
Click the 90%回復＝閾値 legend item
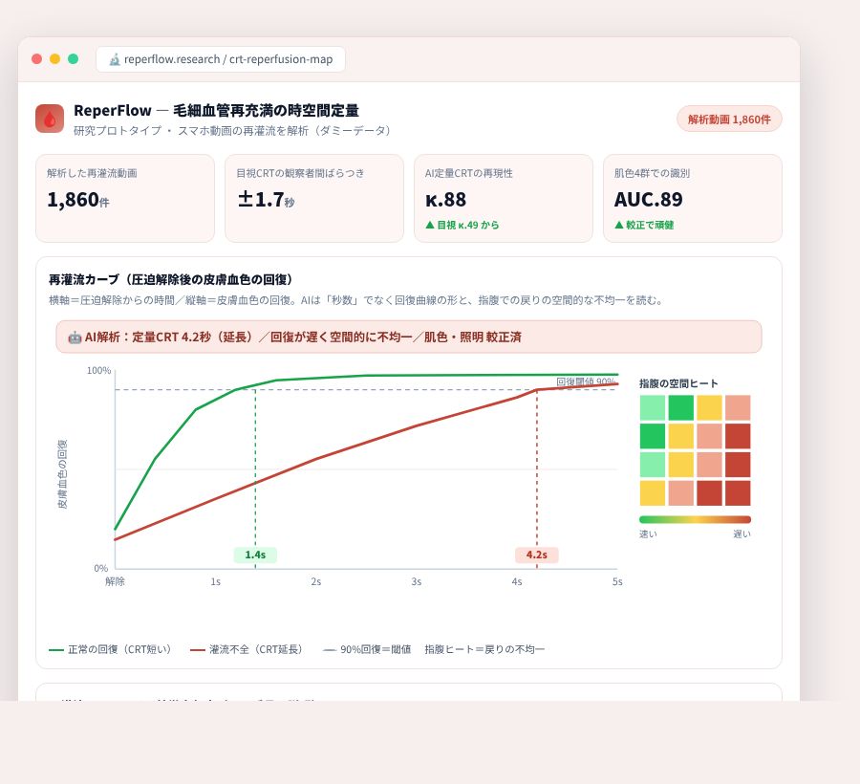click(x=367, y=649)
